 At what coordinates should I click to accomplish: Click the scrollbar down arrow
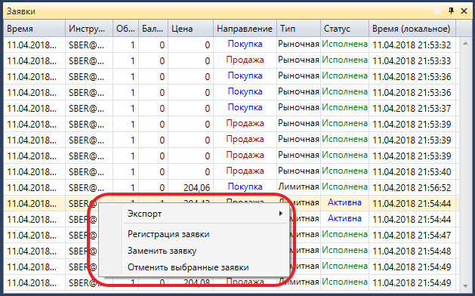pyautogui.click(x=465, y=285)
